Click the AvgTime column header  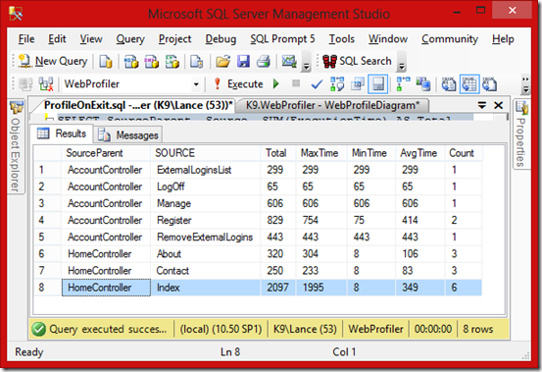click(x=420, y=153)
